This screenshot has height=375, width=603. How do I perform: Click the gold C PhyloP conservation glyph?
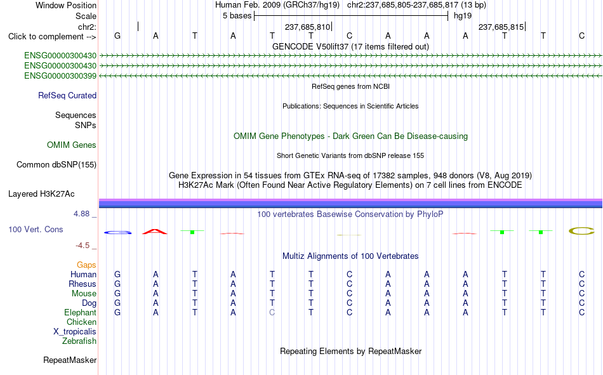pos(581,231)
